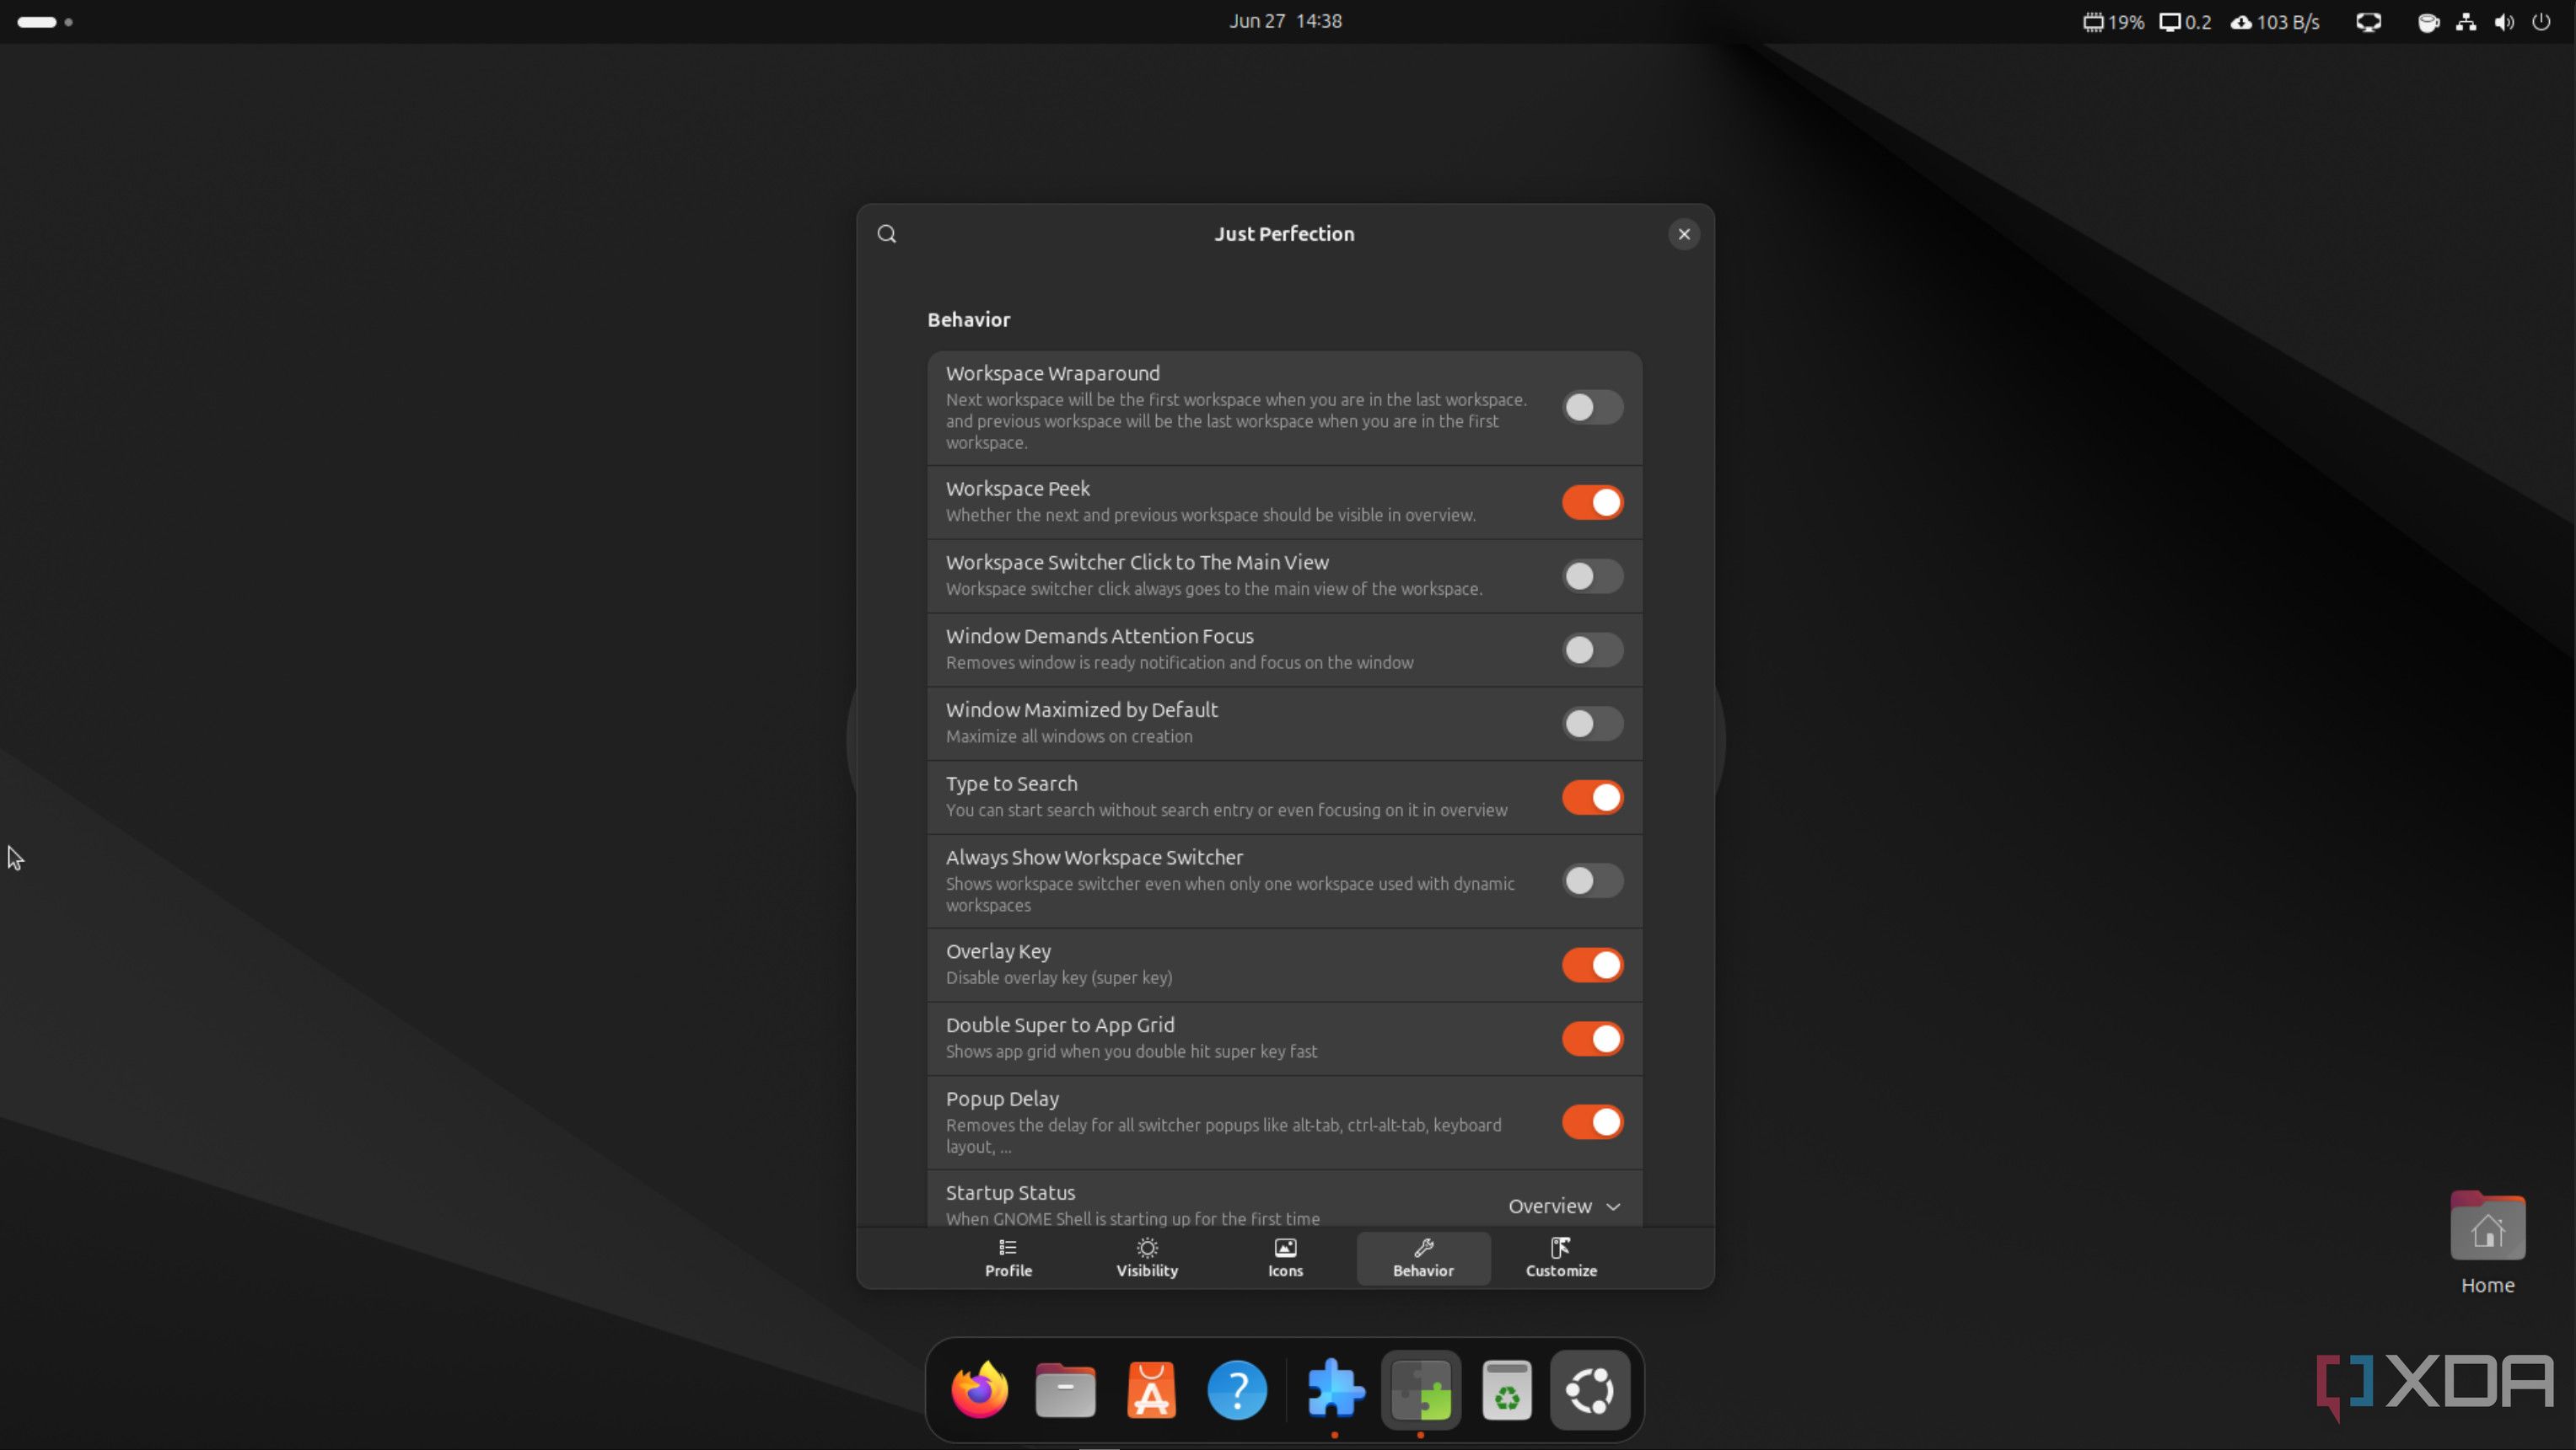
Task: Toggle Double Super to App Grid switch
Action: point(1592,1040)
